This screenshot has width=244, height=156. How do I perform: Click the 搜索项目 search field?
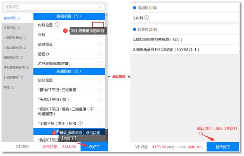point(54,7)
